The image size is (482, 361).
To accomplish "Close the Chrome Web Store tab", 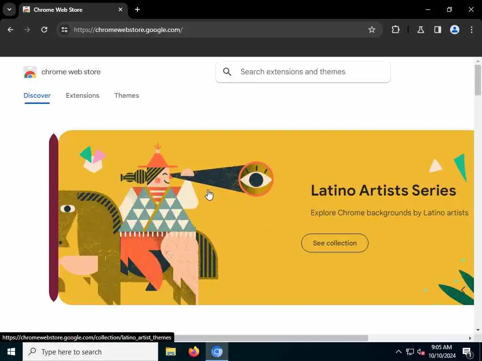I will click(120, 9).
